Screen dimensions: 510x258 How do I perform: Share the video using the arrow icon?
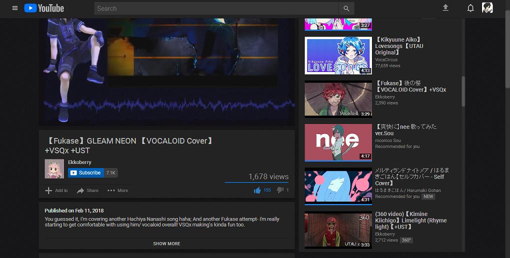pos(80,190)
